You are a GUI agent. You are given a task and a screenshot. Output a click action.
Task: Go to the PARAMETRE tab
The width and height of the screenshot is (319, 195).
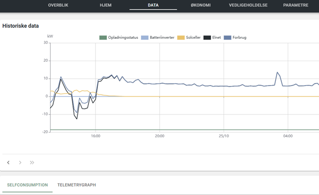[x=296, y=5]
